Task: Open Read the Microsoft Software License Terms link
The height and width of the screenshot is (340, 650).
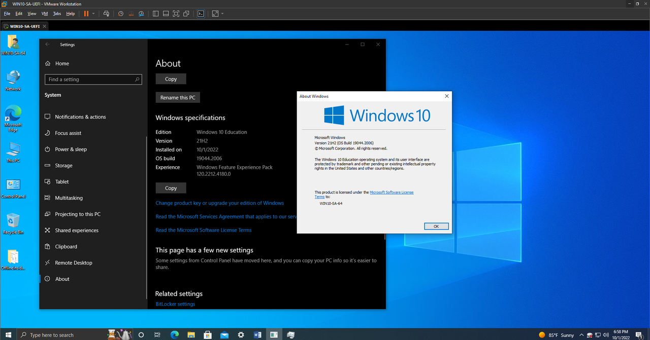Action: click(204, 230)
